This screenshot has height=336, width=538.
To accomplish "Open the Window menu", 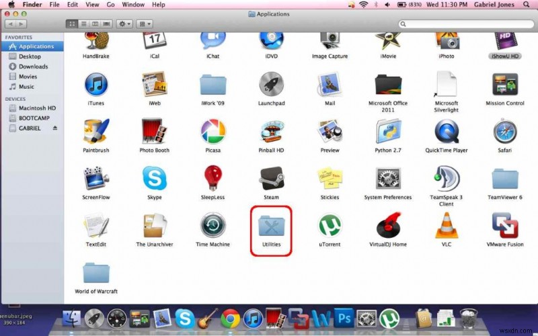I will click(133, 5).
